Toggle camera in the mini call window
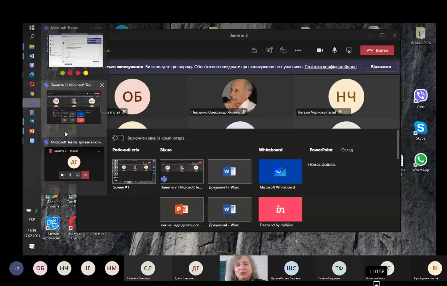This screenshot has width=447, height=286. click(62, 175)
